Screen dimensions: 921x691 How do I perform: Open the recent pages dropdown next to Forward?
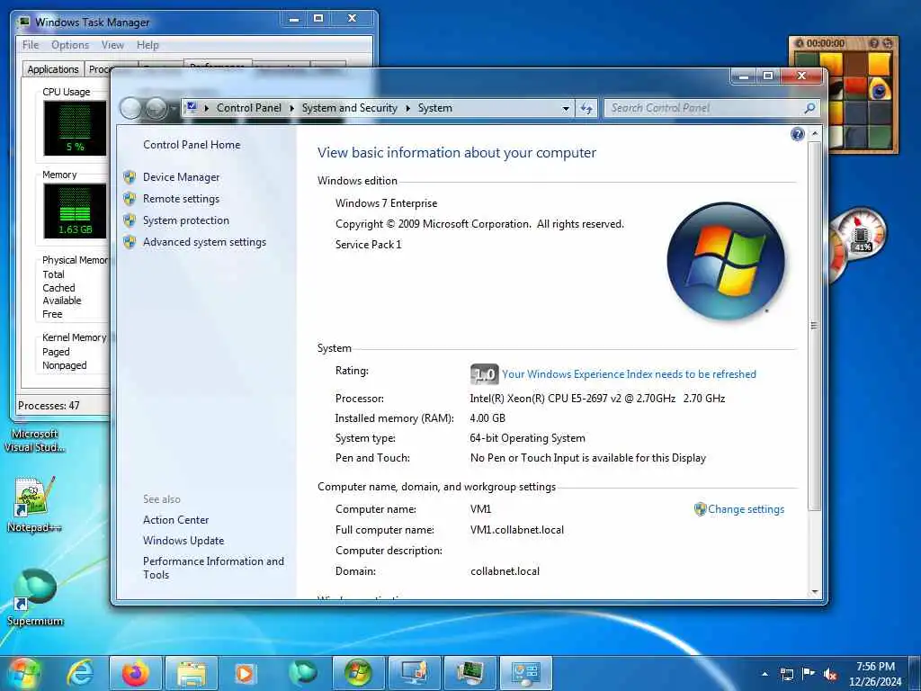pyautogui.click(x=174, y=108)
